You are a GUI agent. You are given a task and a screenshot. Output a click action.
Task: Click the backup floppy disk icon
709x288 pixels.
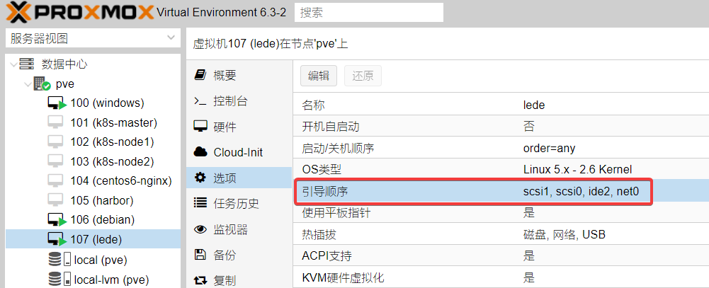200,255
